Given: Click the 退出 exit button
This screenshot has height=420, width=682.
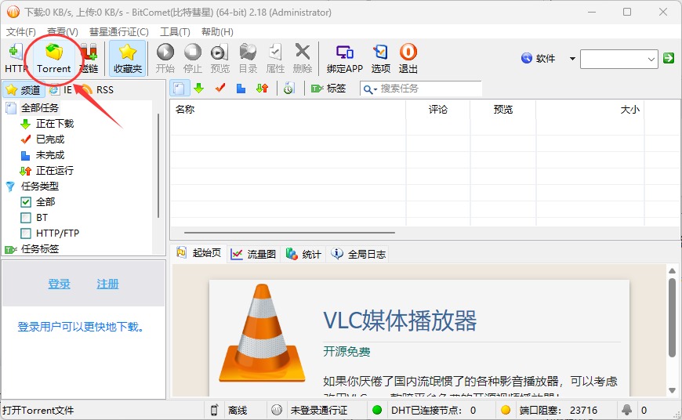Looking at the screenshot, I should coord(408,58).
